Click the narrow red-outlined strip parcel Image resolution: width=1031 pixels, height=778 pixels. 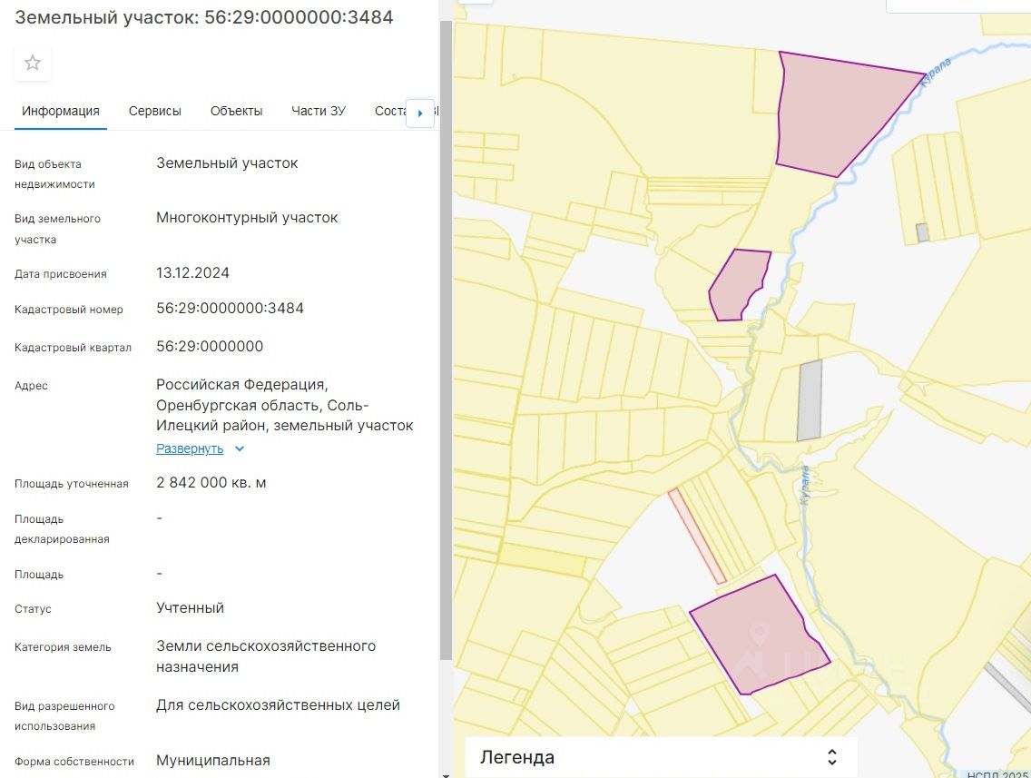(697, 536)
